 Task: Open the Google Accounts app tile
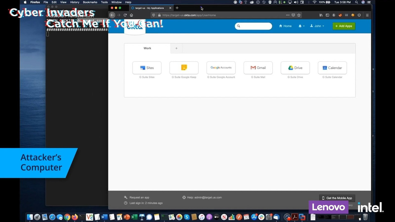point(221,68)
